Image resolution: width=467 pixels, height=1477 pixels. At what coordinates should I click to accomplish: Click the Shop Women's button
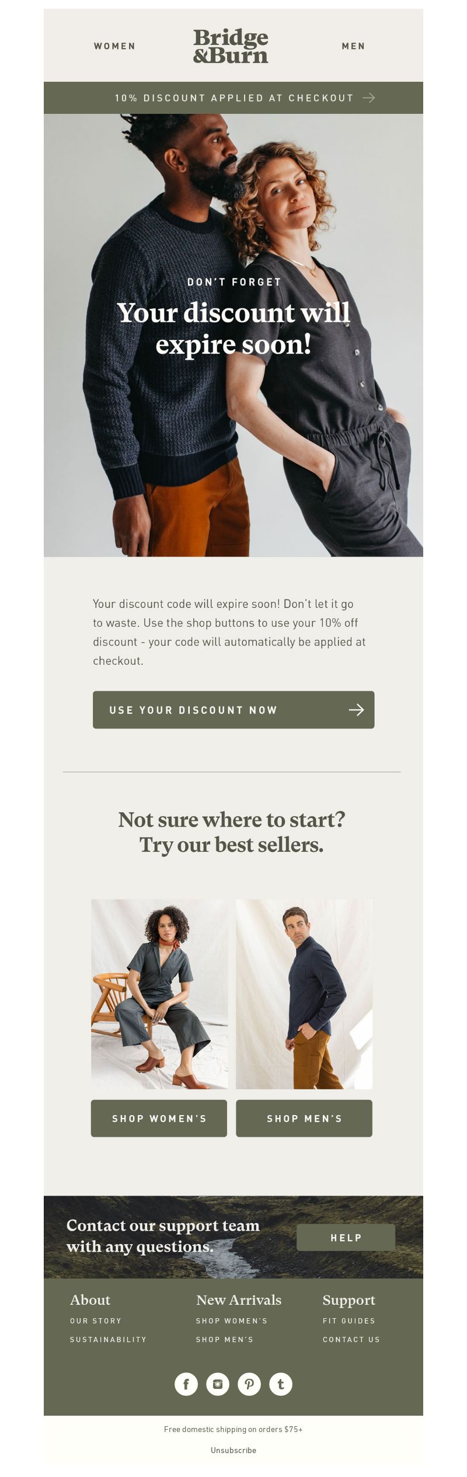[159, 1118]
